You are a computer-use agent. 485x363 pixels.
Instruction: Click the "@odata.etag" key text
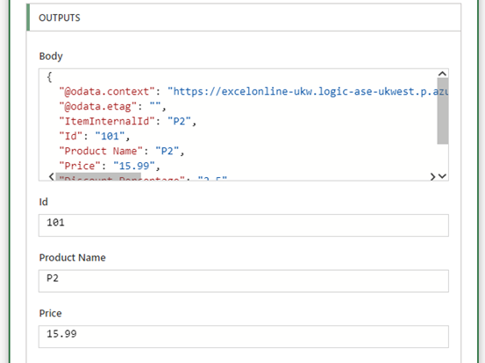97,106
